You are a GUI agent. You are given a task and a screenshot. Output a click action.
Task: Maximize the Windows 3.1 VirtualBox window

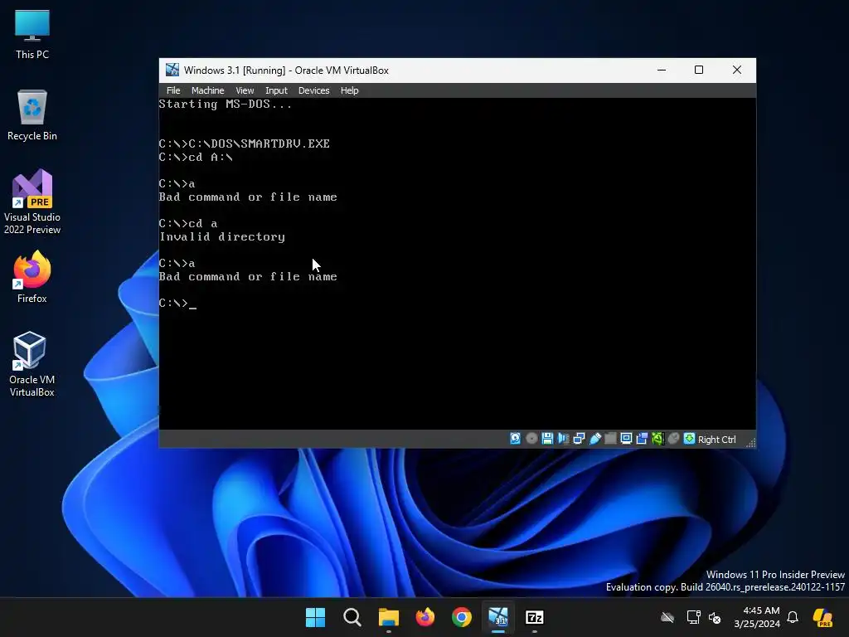(699, 70)
